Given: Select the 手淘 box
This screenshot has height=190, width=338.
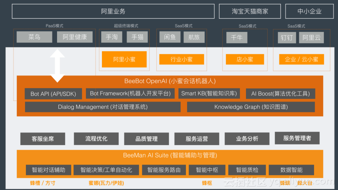Looking at the screenshot, I should coord(112,37).
